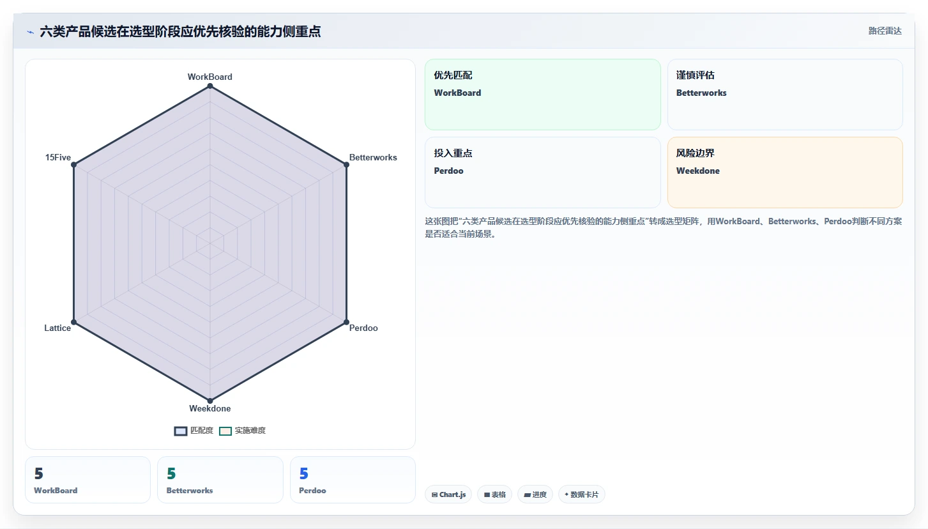Viewport: 928px width, 529px height.
Task: Click the Lattice axis label on the radar
Action: click(57, 328)
